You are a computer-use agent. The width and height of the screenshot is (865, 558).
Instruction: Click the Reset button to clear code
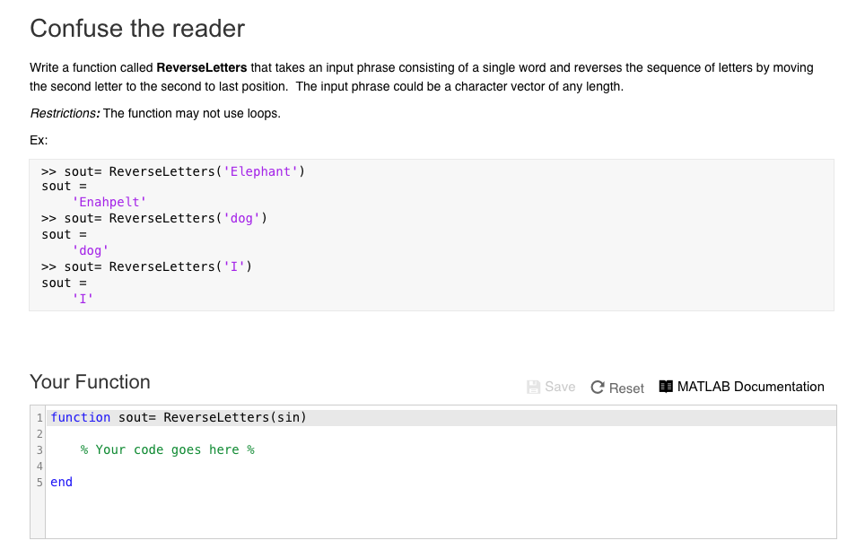(617, 388)
